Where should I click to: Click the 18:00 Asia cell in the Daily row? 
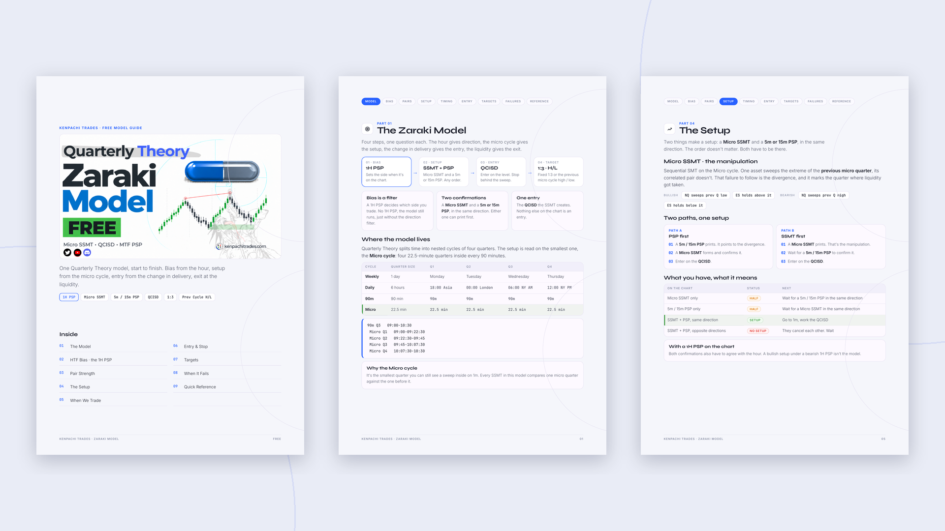(441, 288)
